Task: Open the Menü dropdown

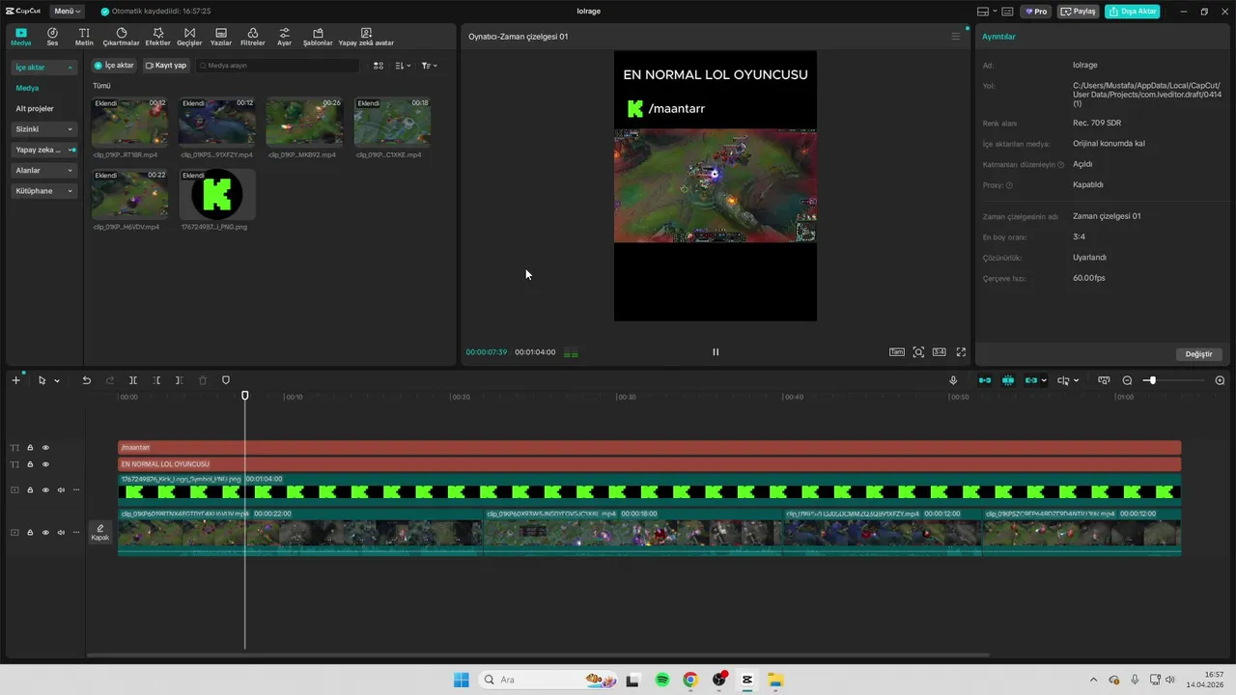Action: click(x=68, y=12)
